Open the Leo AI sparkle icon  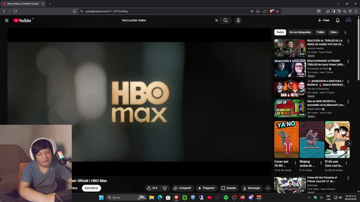click(345, 11)
